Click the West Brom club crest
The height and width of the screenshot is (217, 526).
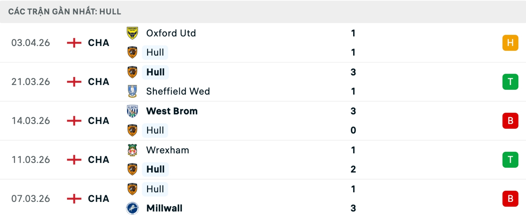coord(132,111)
